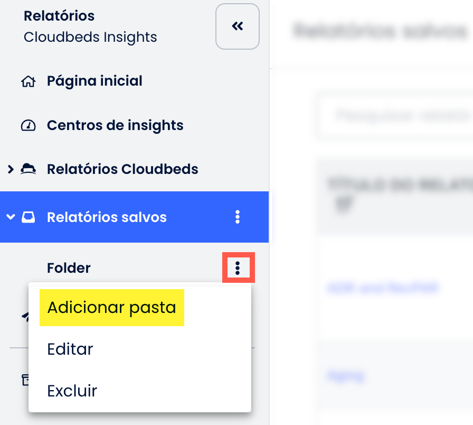Screen dimensions: 473x425
Task: Open the ADR and RevPAR report link
Action: pyautogui.click(x=383, y=289)
